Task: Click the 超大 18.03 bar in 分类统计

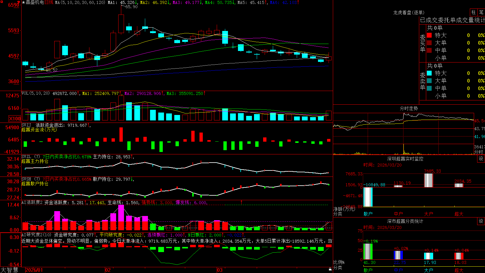Action: (x=459, y=256)
